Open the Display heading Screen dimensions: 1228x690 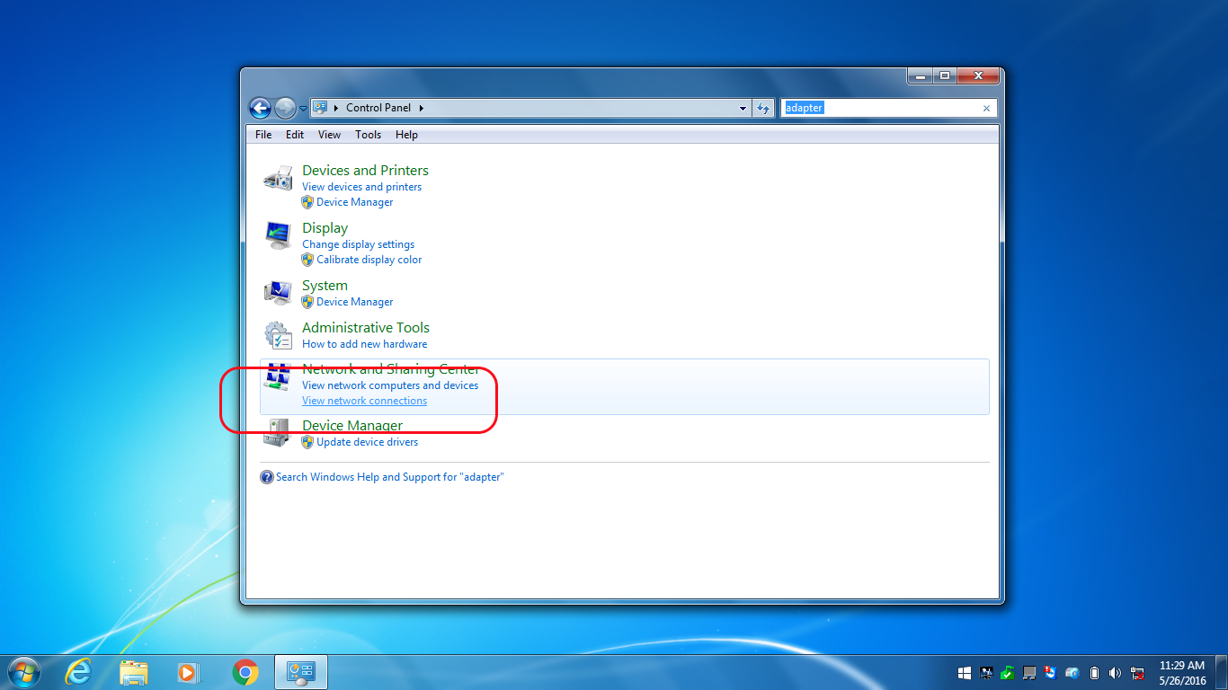click(325, 228)
